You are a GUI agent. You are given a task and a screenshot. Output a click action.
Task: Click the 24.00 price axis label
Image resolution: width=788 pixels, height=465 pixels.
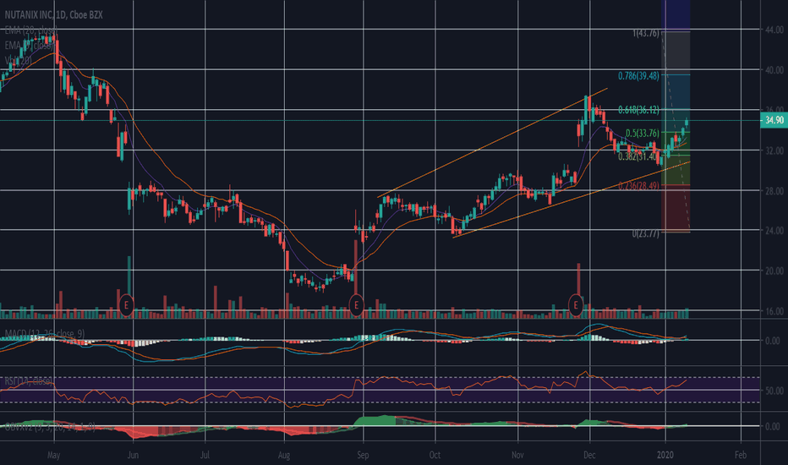(x=774, y=231)
